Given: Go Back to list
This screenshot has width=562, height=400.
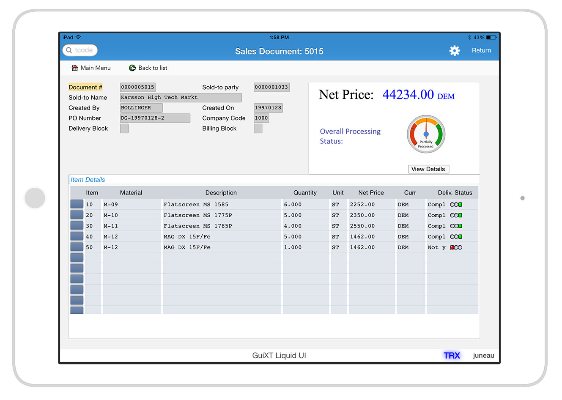Looking at the screenshot, I should tap(152, 68).
